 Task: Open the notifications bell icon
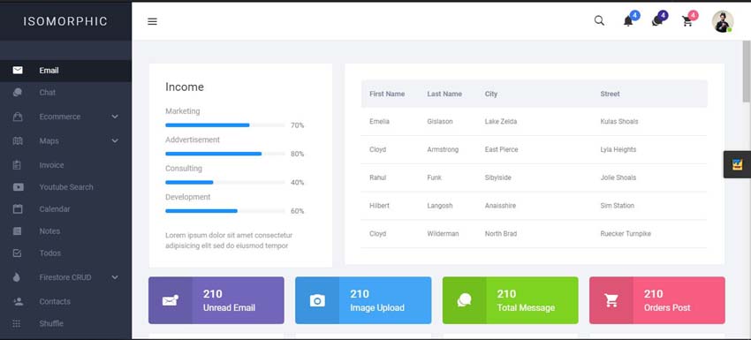pyautogui.click(x=628, y=21)
